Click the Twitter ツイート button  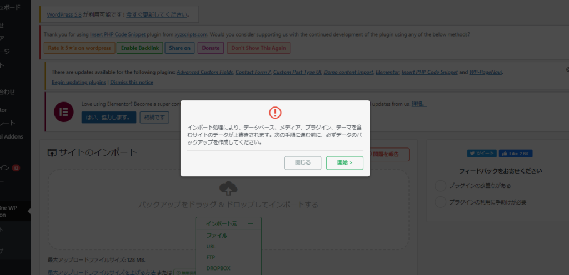pyautogui.click(x=481, y=154)
